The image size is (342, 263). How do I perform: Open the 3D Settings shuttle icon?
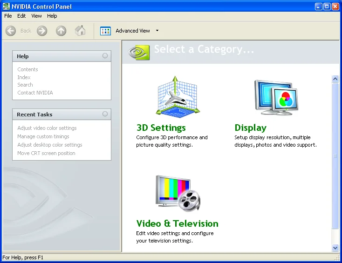pos(178,97)
